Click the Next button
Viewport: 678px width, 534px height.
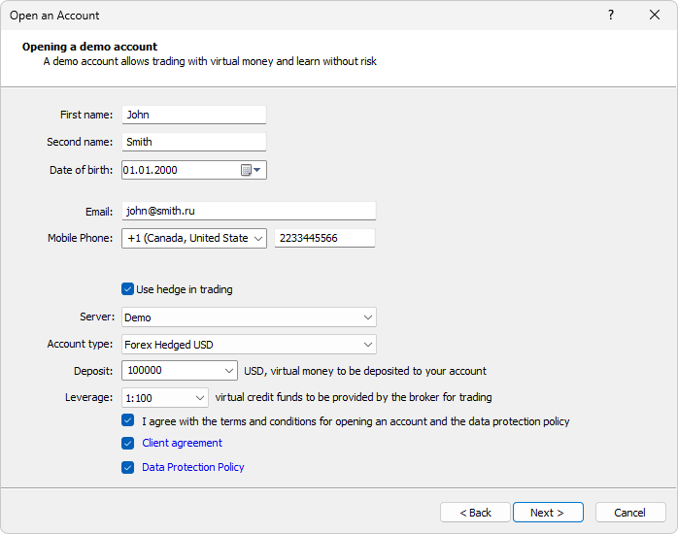point(548,513)
